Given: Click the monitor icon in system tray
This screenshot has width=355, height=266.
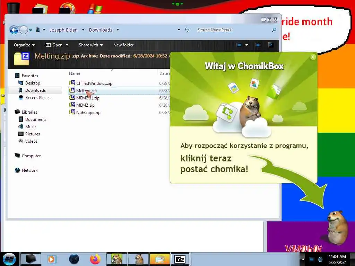Looking at the screenshot, I should pyautogui.click(x=312, y=259).
